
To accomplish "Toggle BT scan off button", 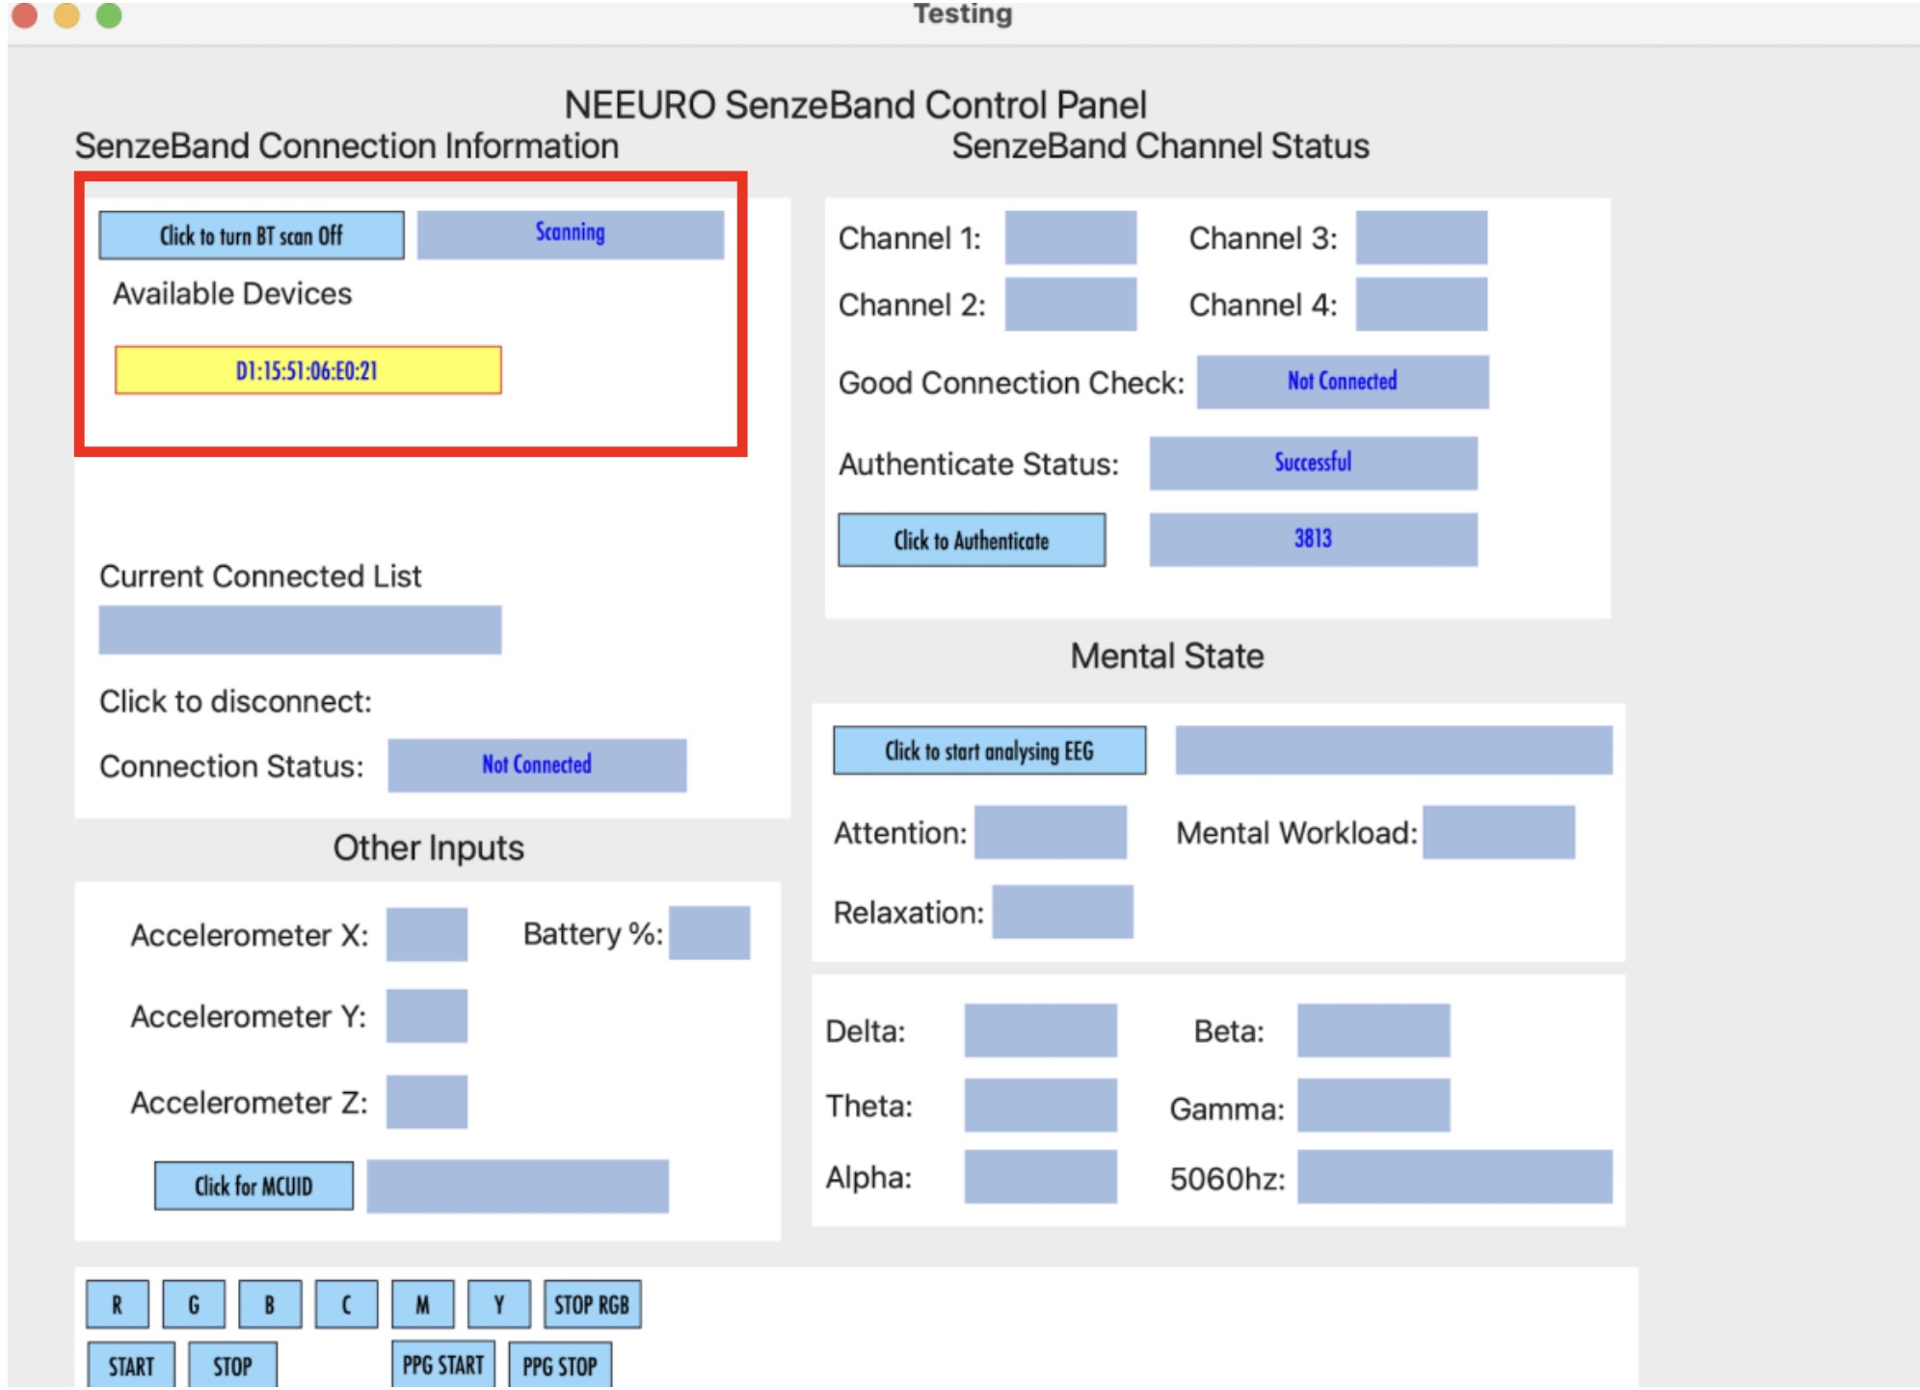I will click(251, 235).
